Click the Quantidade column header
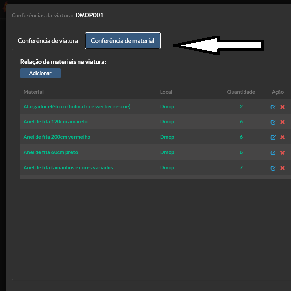The image size is (291, 291). (x=241, y=92)
